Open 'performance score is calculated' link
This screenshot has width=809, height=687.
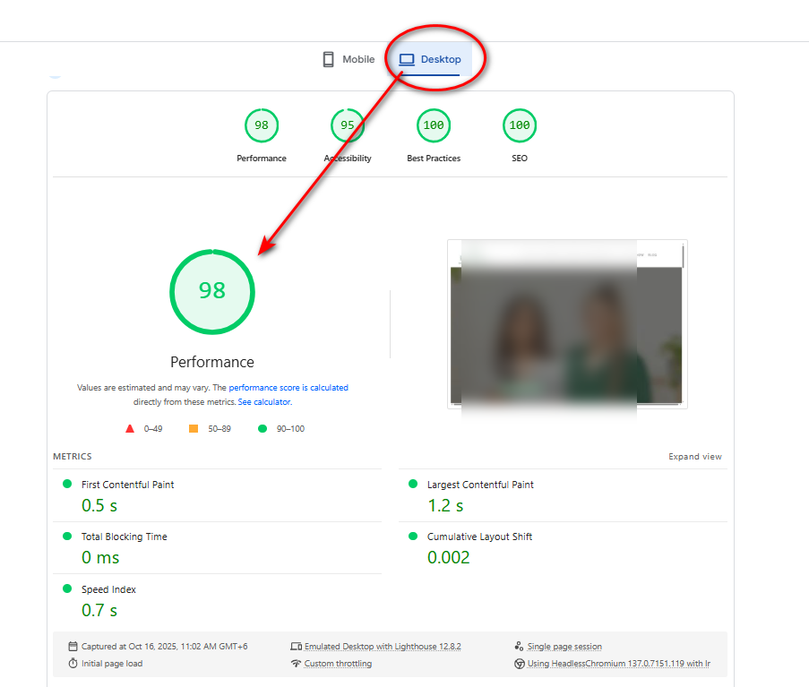(288, 387)
